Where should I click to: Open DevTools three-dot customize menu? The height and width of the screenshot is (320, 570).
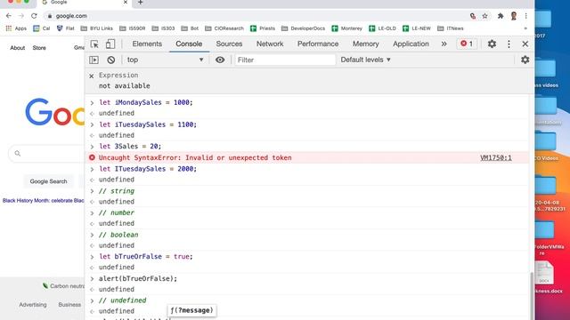coord(509,44)
